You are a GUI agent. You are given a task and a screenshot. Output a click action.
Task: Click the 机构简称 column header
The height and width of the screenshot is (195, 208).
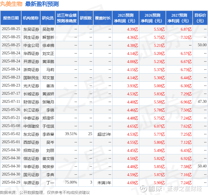(x=31, y=18)
